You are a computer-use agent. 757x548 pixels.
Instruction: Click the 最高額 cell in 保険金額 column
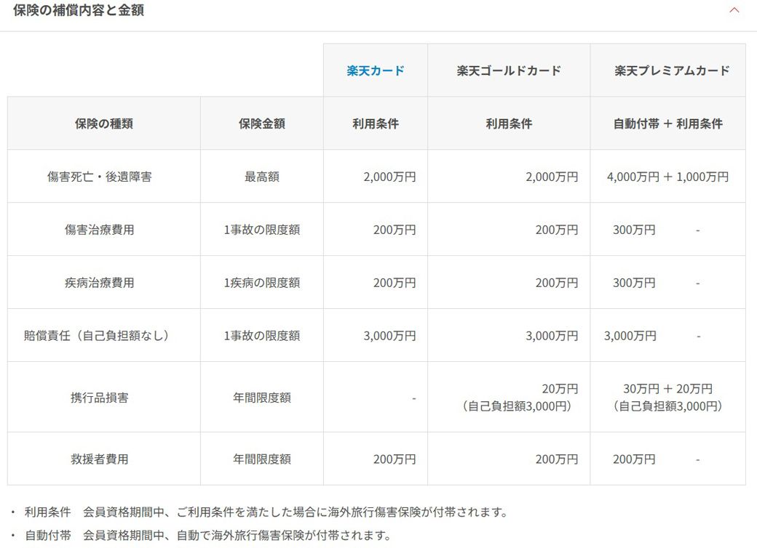(x=261, y=176)
